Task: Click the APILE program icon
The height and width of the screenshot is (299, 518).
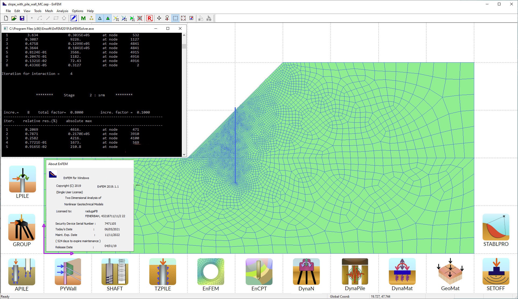Action: [x=22, y=272]
